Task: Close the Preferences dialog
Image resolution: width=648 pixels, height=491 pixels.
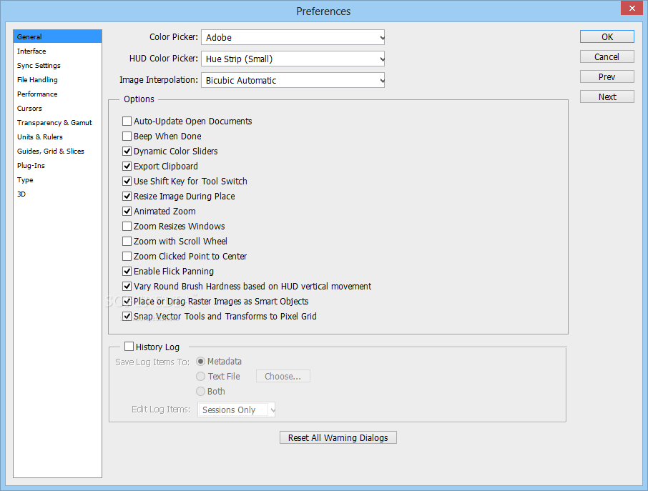Action: click(x=632, y=8)
